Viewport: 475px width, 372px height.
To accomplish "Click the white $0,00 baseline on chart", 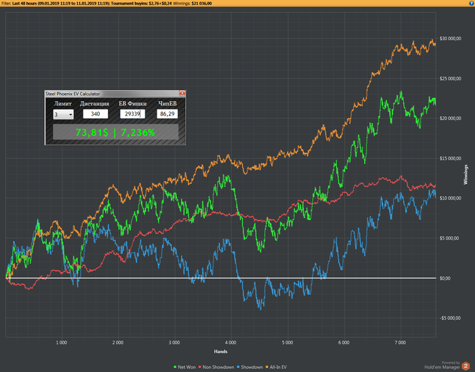I will (221, 278).
